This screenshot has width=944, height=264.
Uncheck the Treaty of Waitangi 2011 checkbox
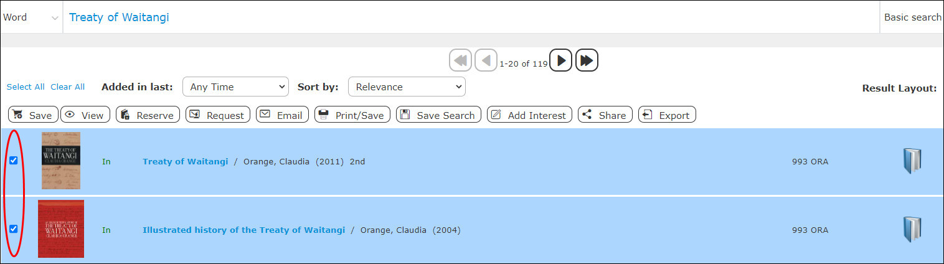(x=14, y=161)
